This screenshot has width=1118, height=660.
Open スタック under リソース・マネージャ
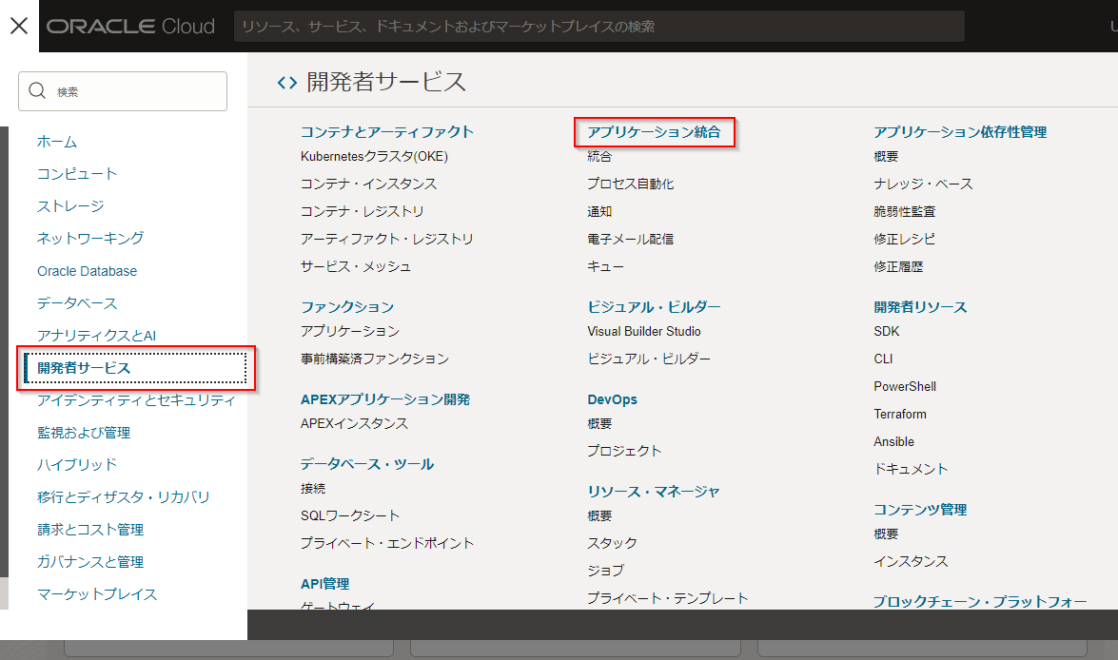click(x=612, y=543)
